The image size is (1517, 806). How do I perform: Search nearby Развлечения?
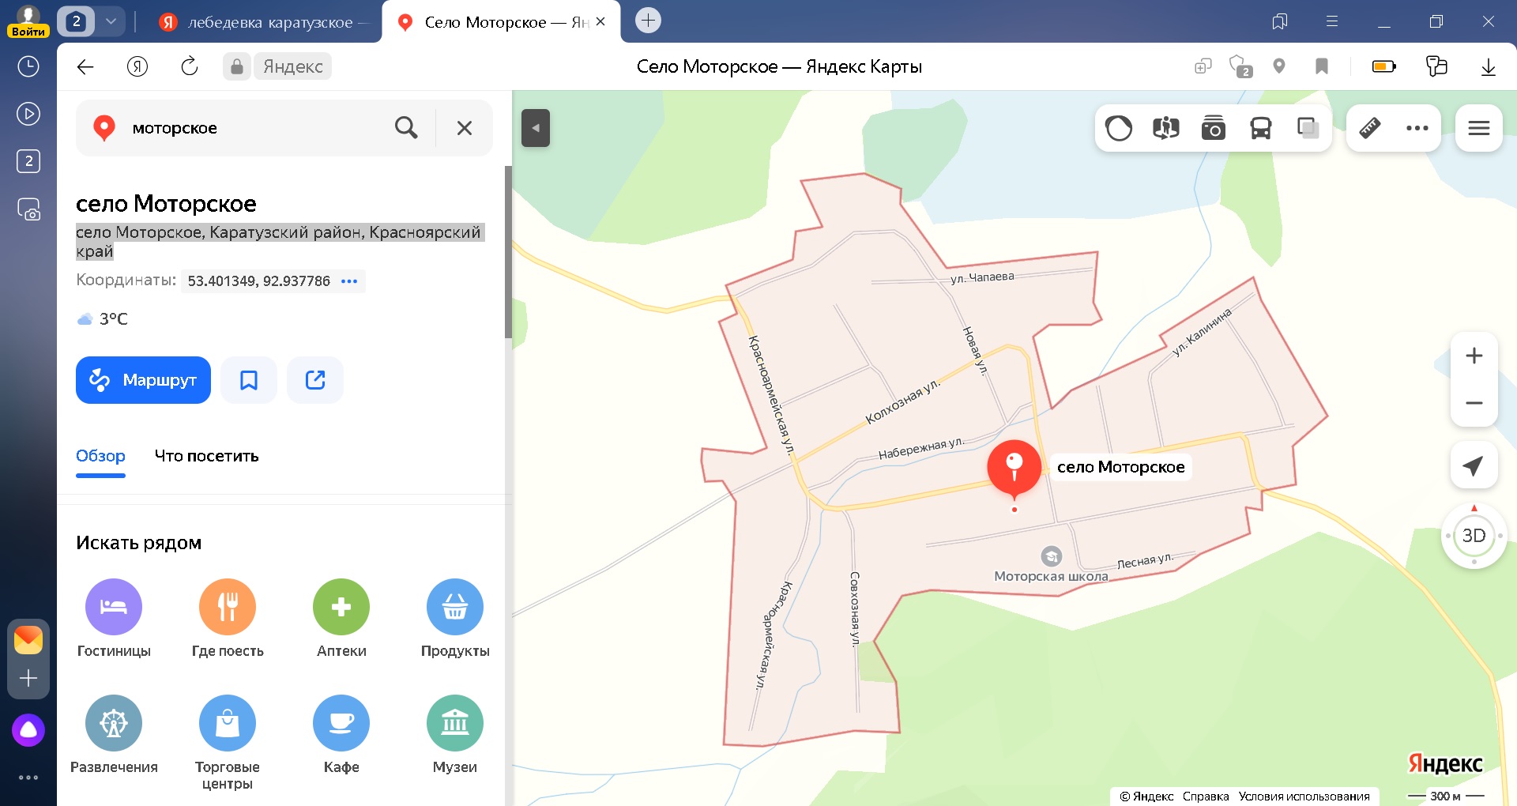[x=114, y=735]
